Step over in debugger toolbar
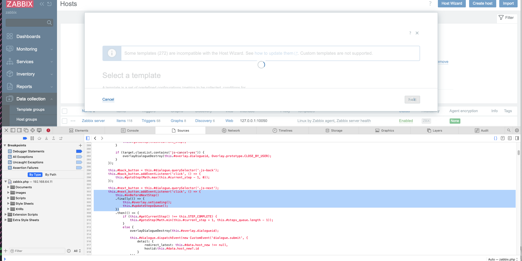Image resolution: width=522 pixels, height=261 pixels. (39, 138)
